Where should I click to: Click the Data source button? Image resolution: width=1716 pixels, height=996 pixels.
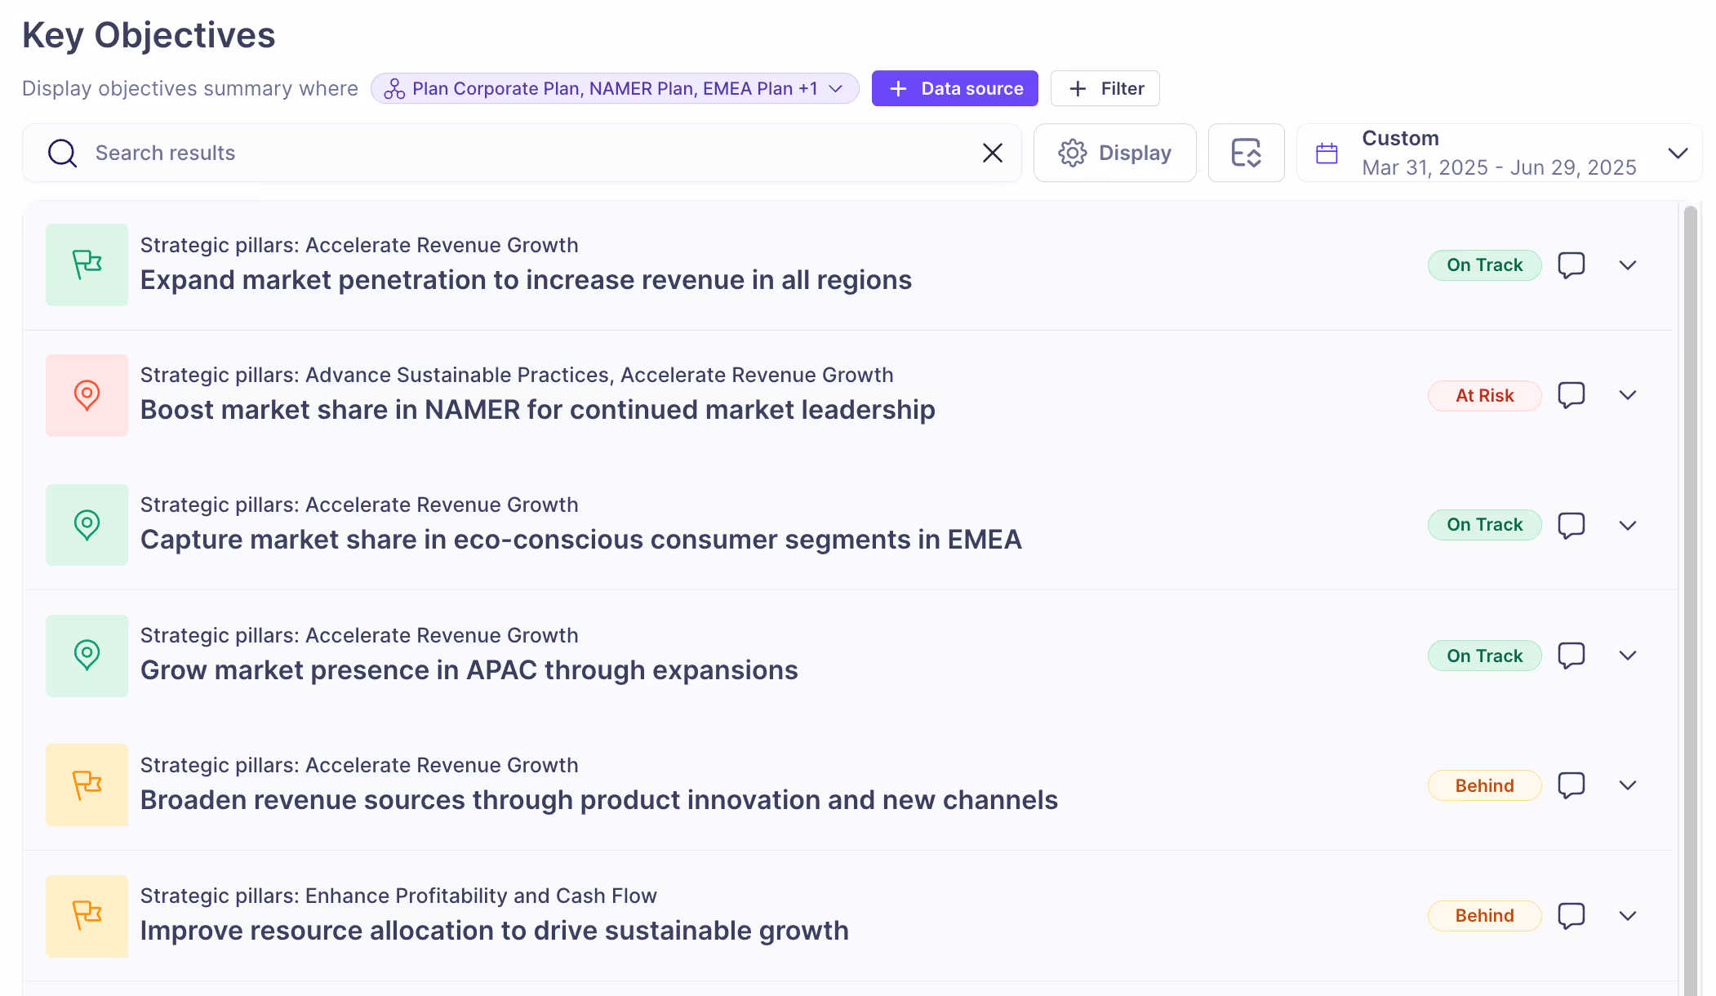[954, 88]
